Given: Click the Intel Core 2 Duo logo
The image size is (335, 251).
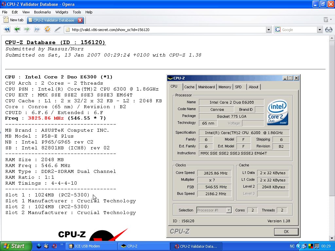Looking at the screenshot, I should 277,112.
